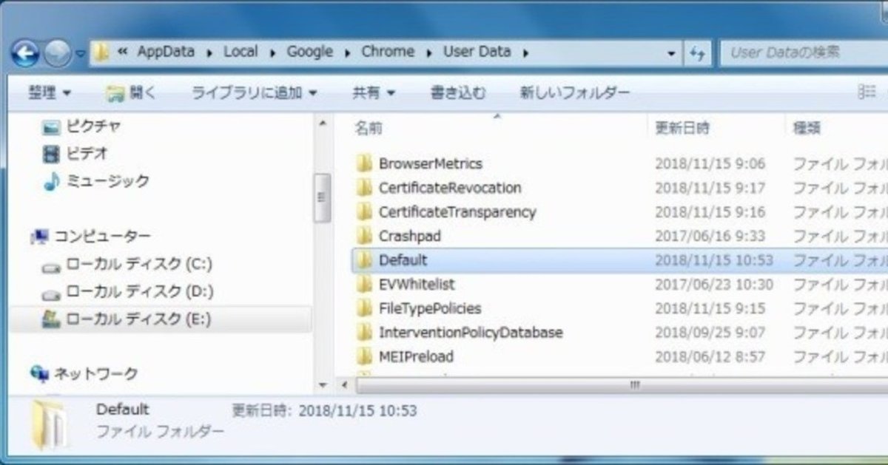
Task: Select Local in the address path
Action: click(x=241, y=52)
